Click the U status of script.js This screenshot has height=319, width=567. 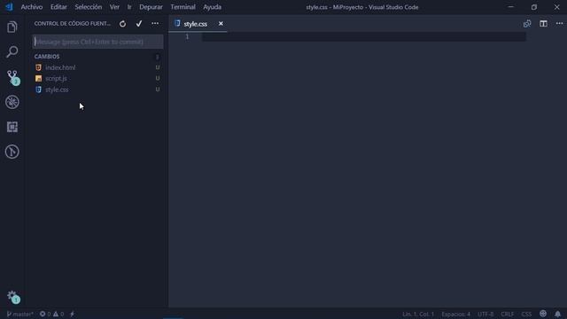pos(158,78)
